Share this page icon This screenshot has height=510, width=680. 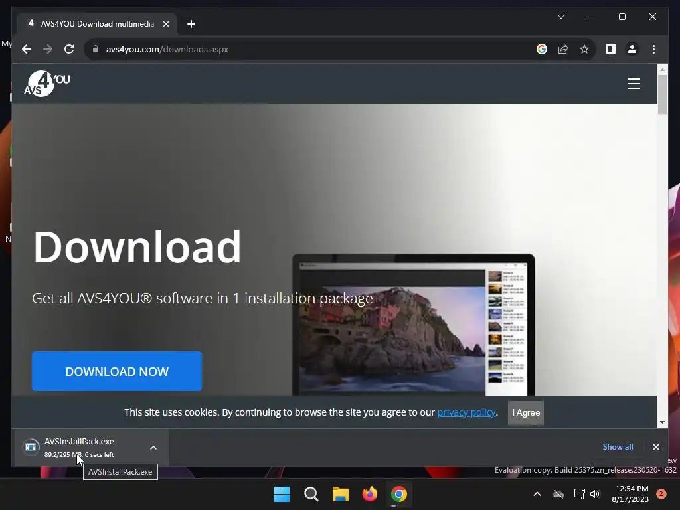coord(563,49)
